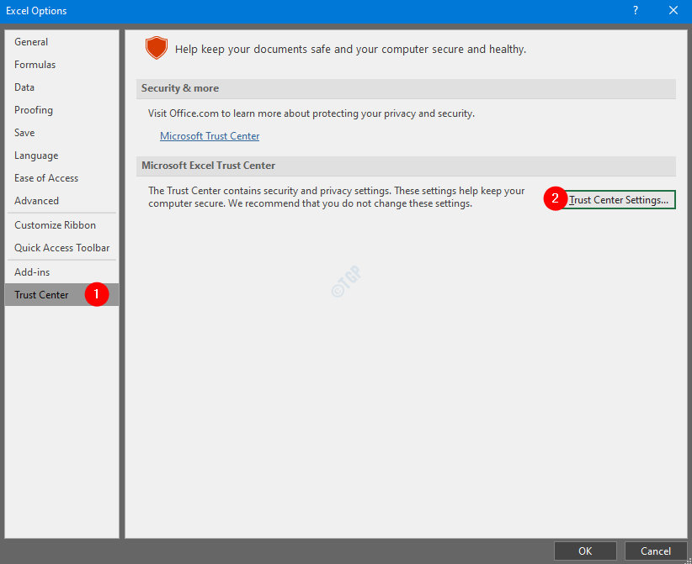Viewport: 692px width, 564px height.
Task: Select Quick Access Toolbar category
Action: point(61,248)
